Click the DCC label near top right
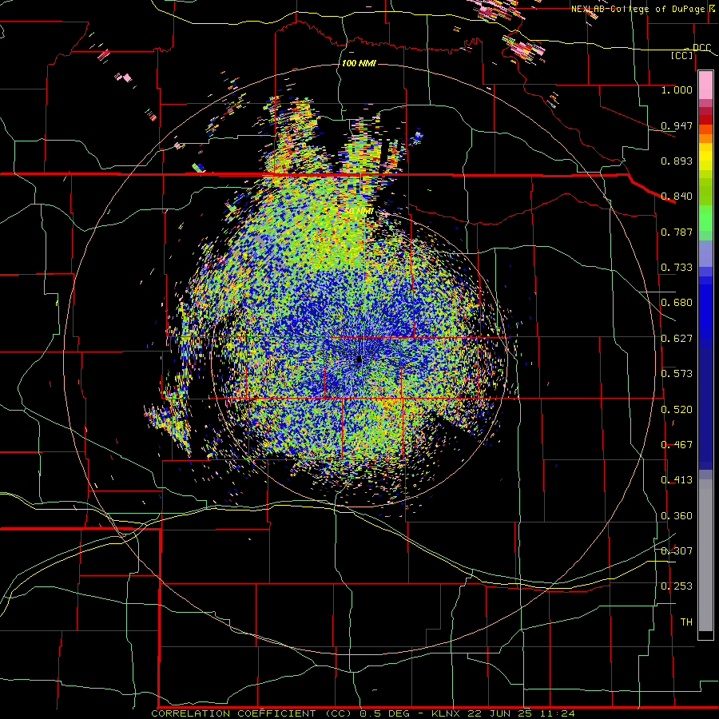 point(702,48)
